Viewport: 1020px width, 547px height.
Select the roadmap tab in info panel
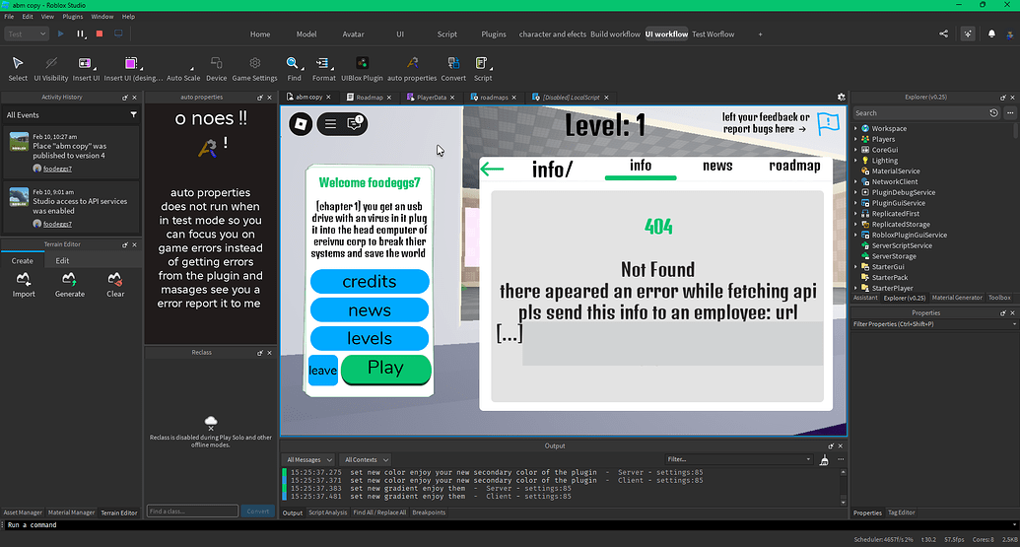[x=794, y=166]
